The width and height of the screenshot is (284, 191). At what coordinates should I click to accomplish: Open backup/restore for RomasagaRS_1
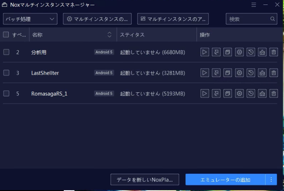(x=251, y=93)
